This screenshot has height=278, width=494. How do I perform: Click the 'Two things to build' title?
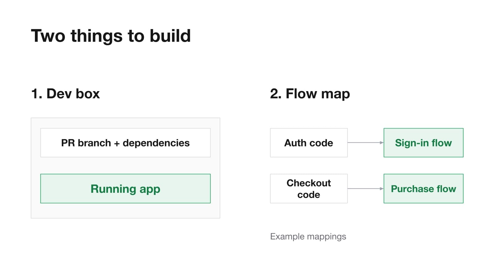[x=111, y=36]
